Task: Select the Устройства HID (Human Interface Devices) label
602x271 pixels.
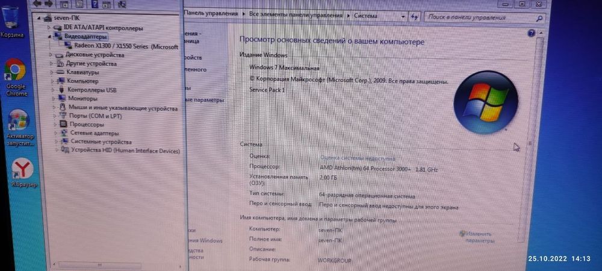Action: (126, 151)
